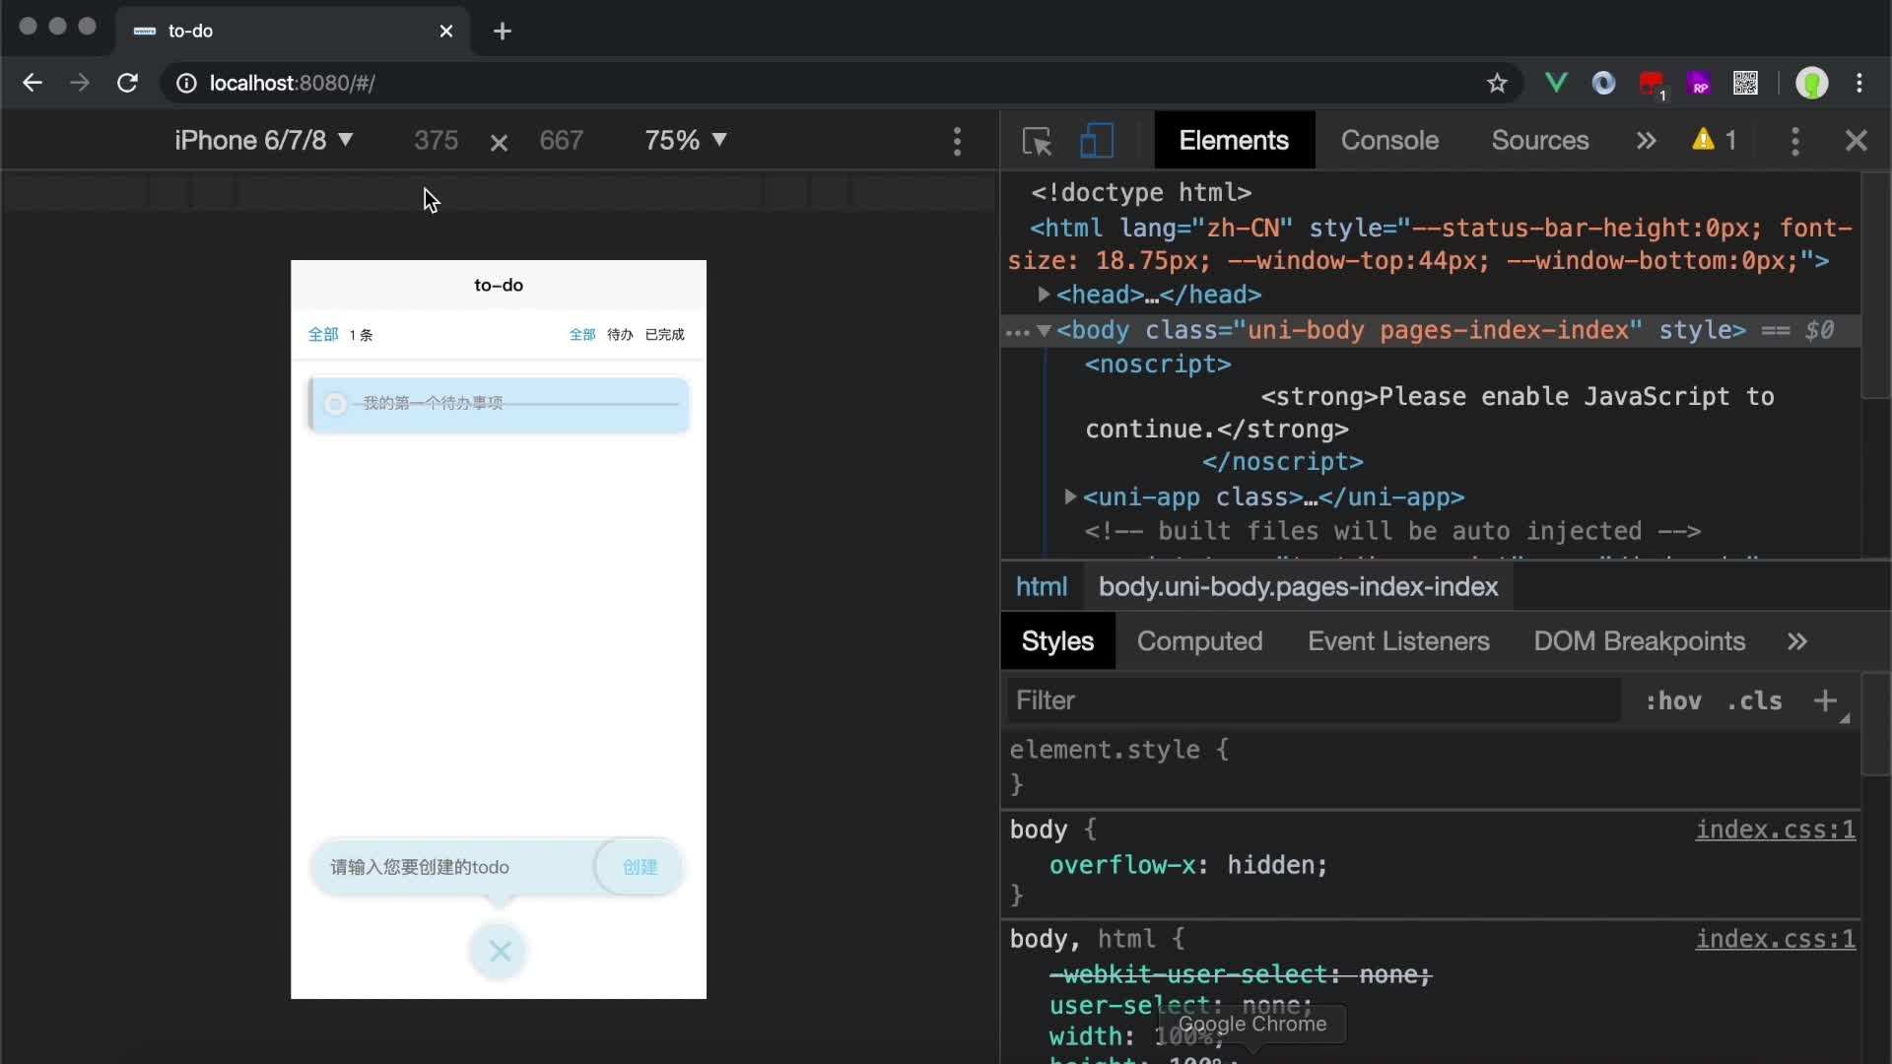This screenshot has height=1064, width=1892.
Task: Open the Vue devtools extension
Action: (x=1556, y=84)
